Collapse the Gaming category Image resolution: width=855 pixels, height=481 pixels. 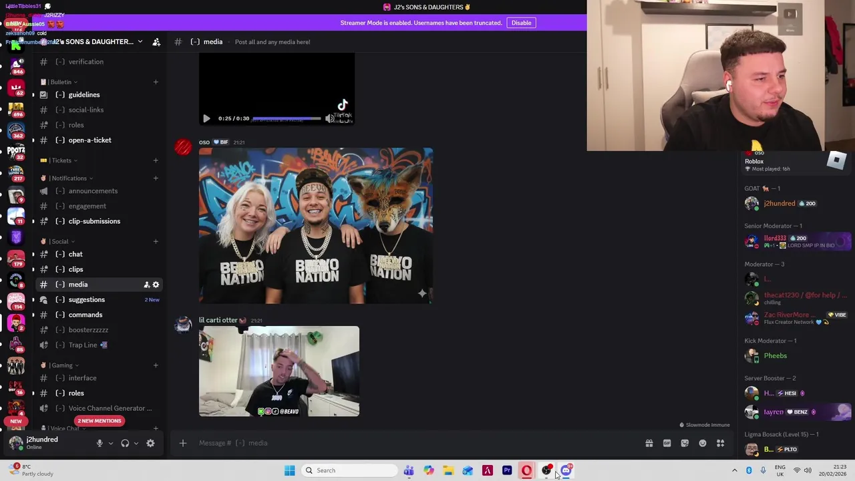[x=60, y=365]
